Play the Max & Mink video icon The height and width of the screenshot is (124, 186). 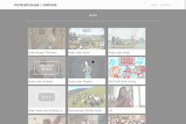(127, 77)
